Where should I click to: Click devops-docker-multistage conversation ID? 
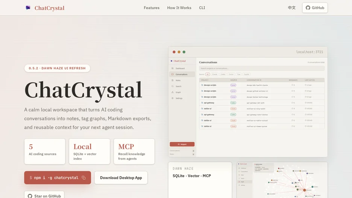click(x=257, y=97)
